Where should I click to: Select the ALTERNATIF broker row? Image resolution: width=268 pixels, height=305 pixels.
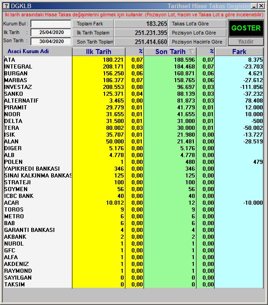pyautogui.click(x=134, y=101)
